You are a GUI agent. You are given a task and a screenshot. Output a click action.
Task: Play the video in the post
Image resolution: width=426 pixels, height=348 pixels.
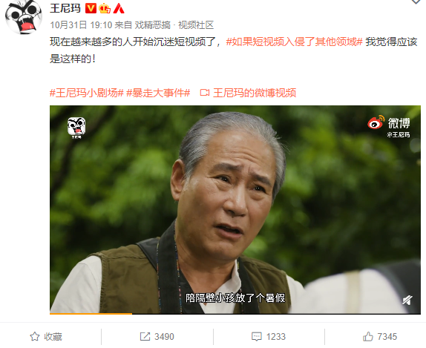(x=235, y=209)
